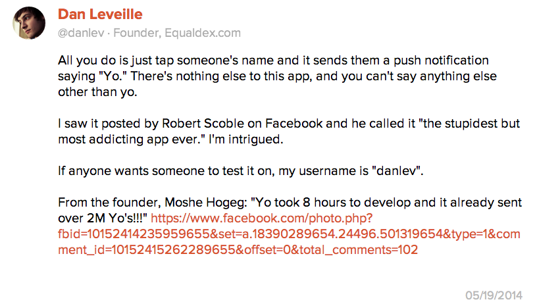This screenshot has width=537, height=304.
Task: Click the Founder, Equaldex.com tagline
Action: 177,33
